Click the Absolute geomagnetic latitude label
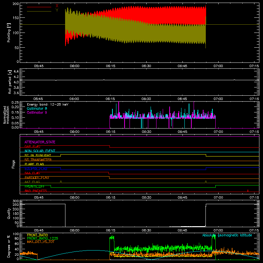This screenshot has height=263, width=263. pos(227,235)
